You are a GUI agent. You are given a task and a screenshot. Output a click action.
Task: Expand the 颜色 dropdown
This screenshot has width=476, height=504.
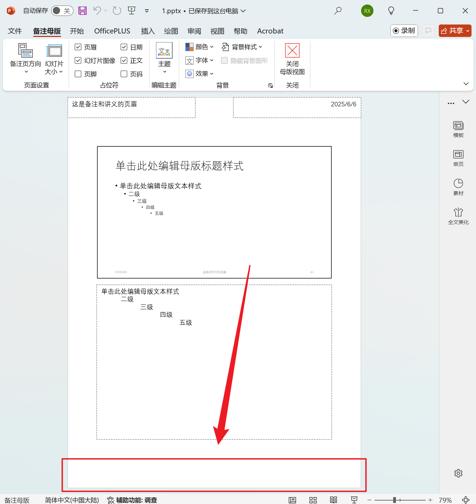pos(200,47)
